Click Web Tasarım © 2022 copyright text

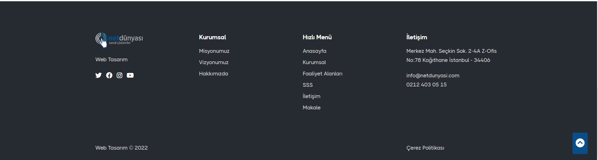pos(121,148)
